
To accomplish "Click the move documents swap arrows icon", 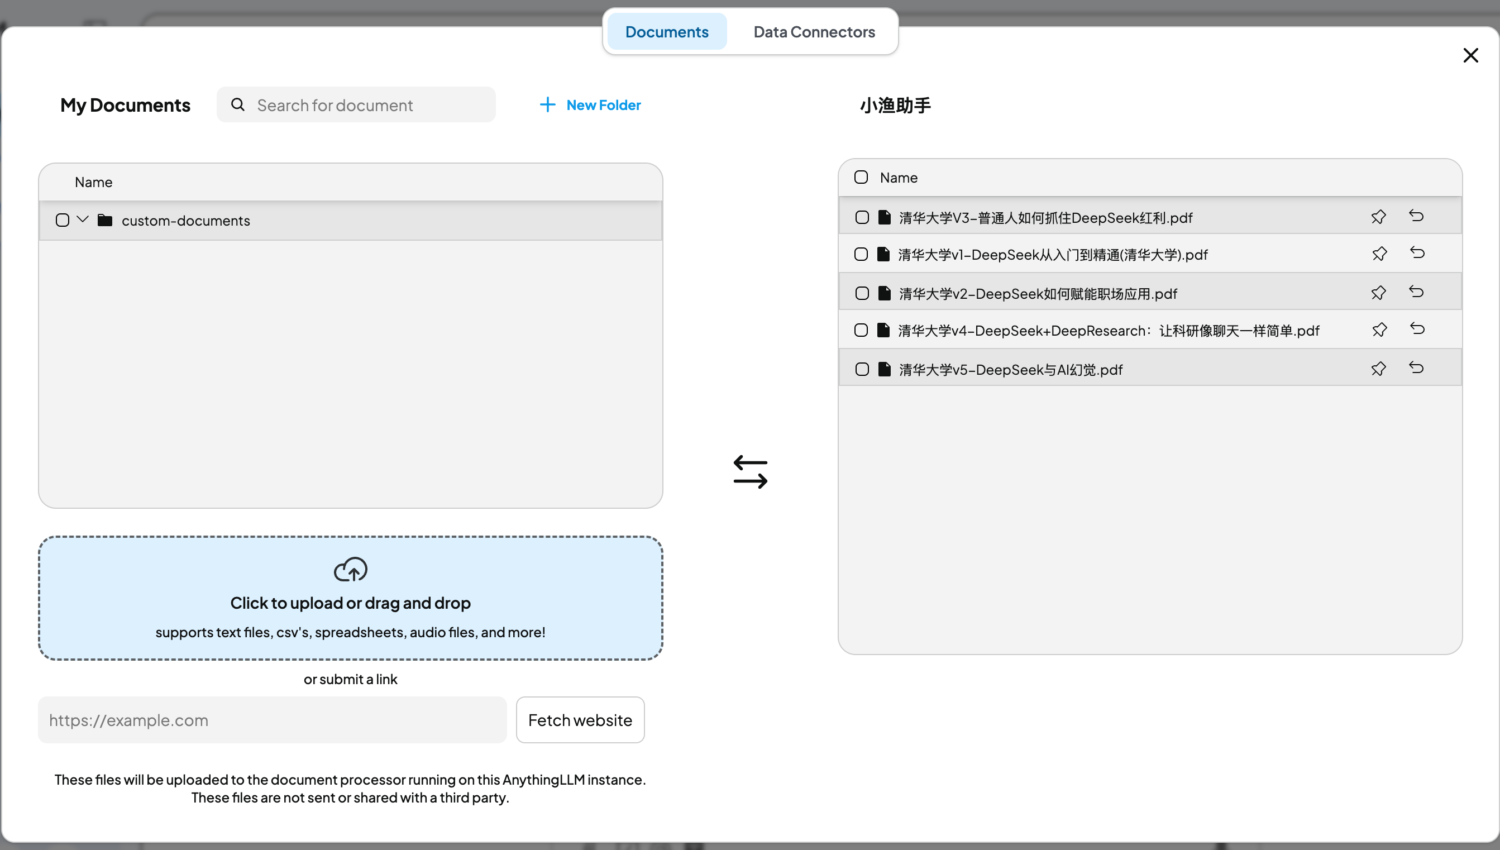I will click(750, 472).
